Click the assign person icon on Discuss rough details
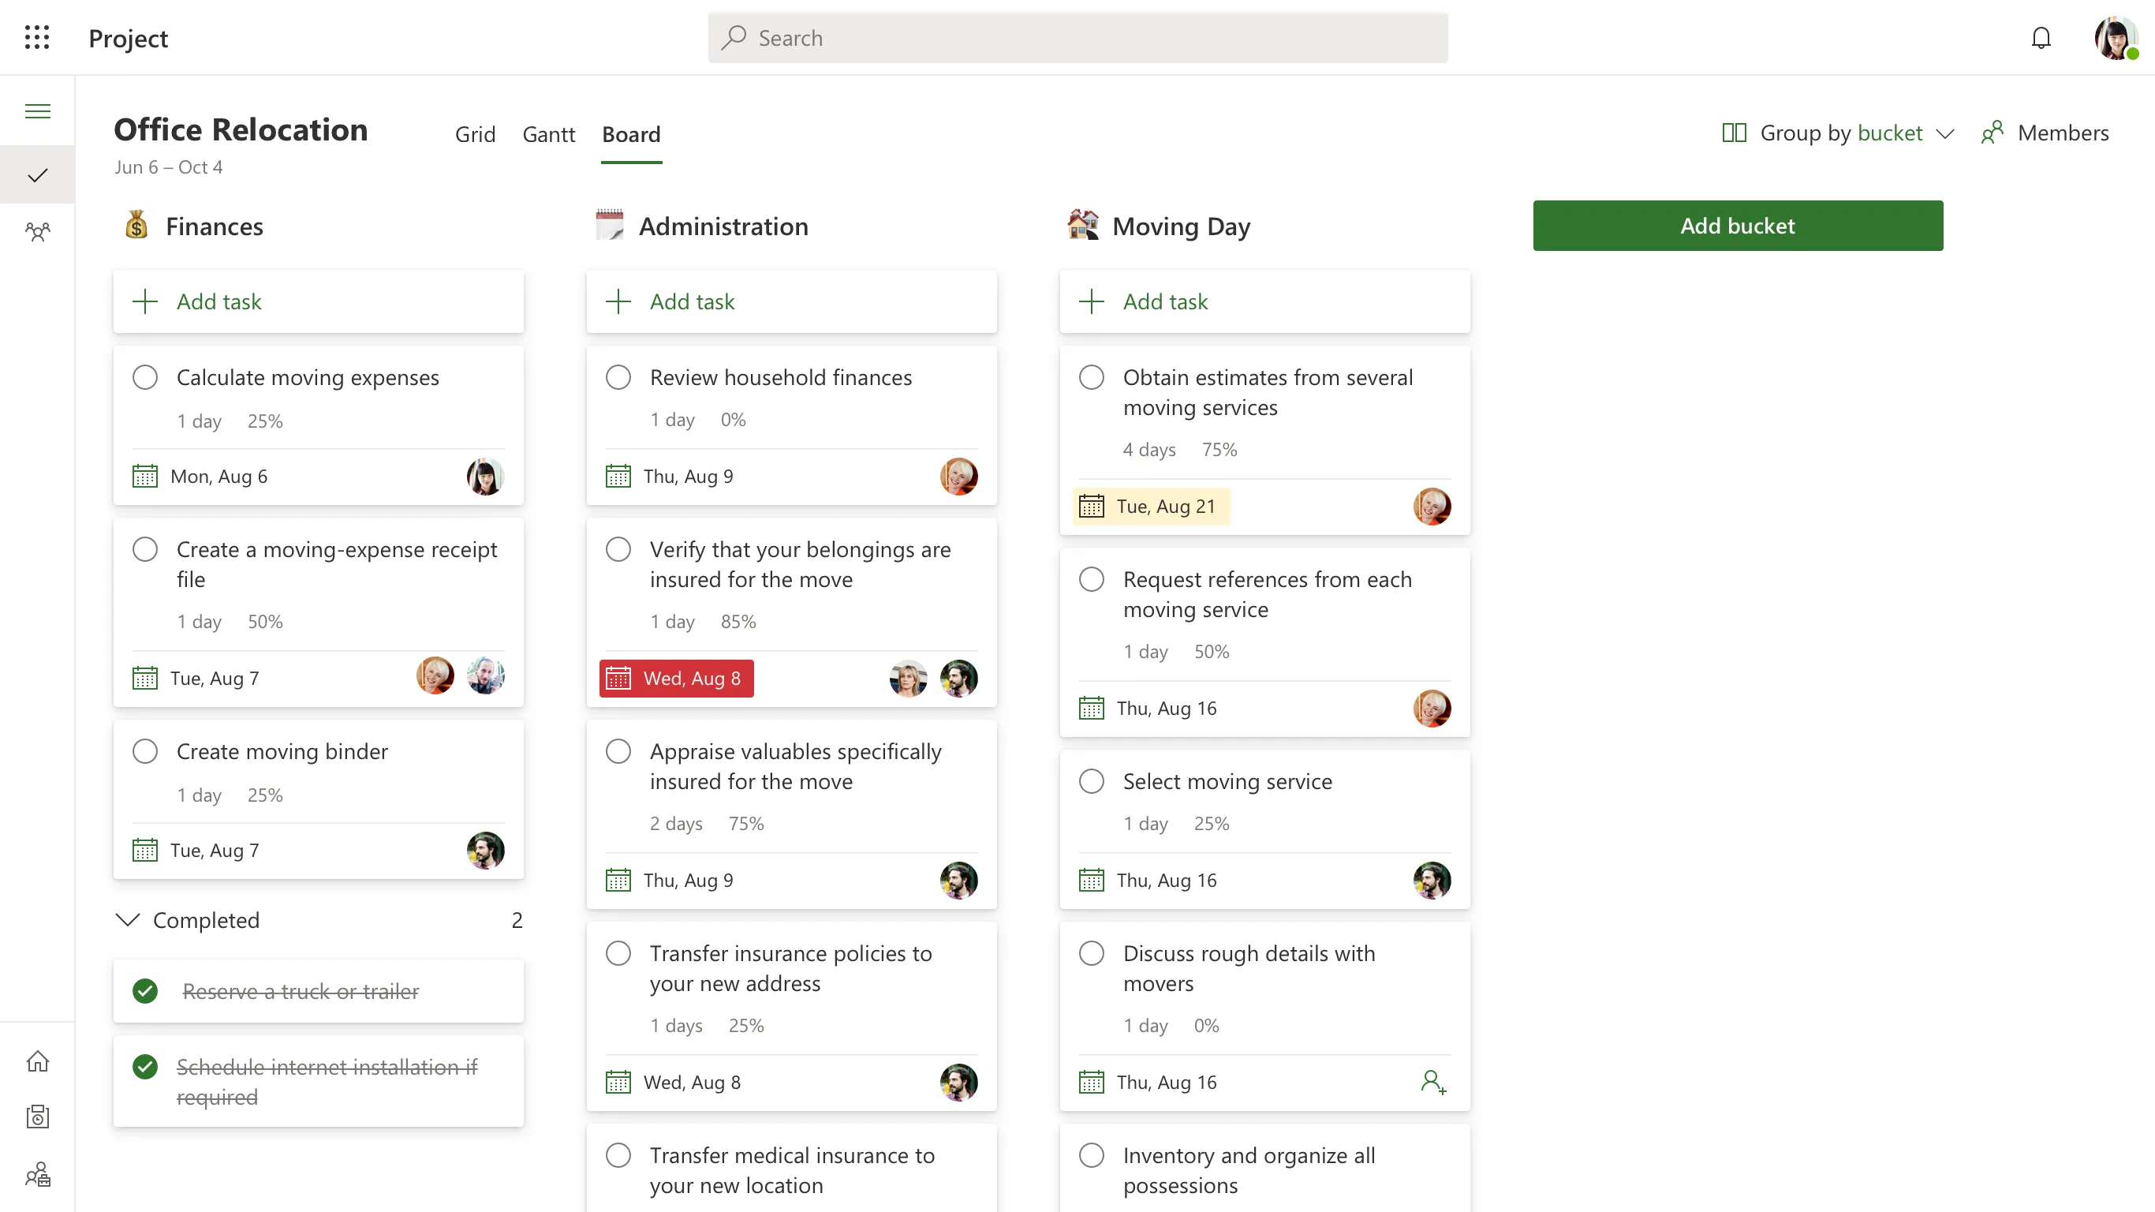The width and height of the screenshot is (2155, 1212). pos(1433,1083)
